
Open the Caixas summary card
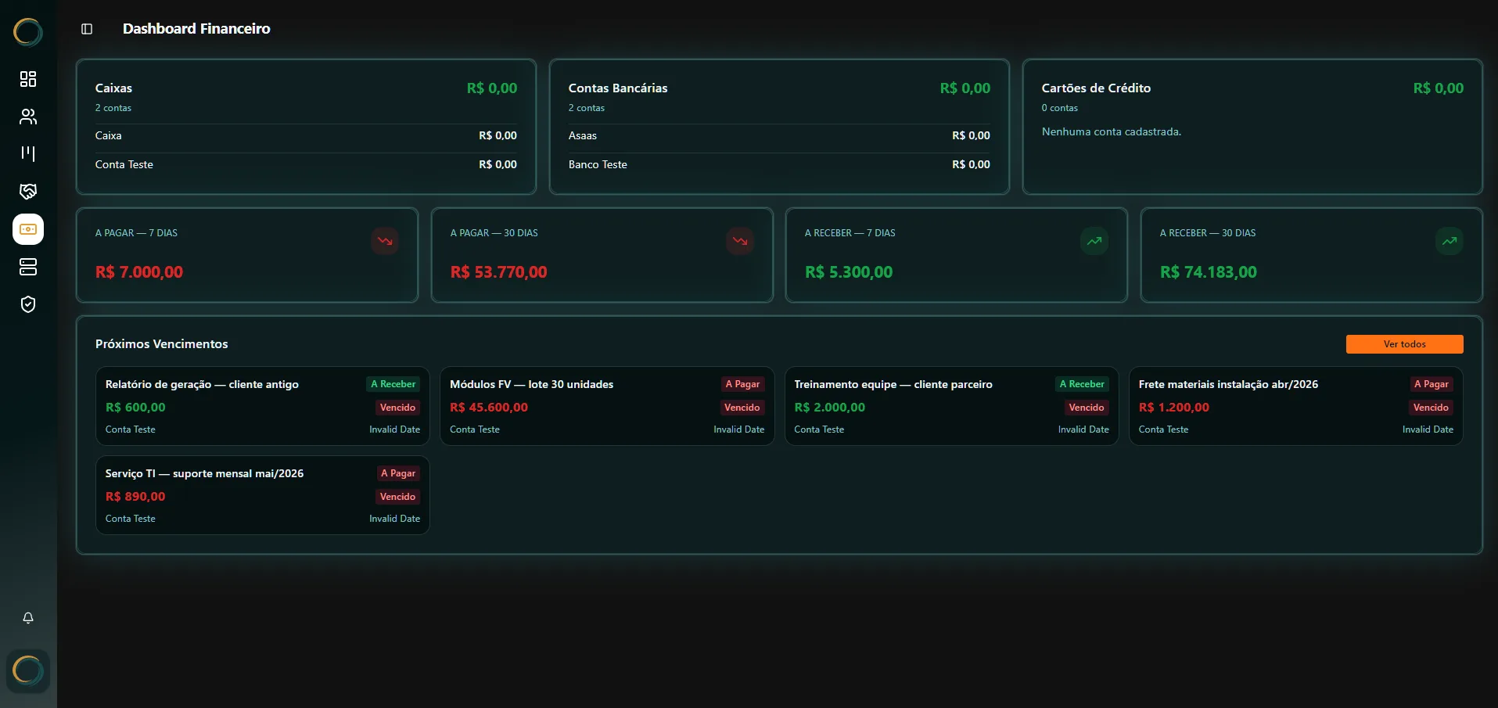click(306, 127)
